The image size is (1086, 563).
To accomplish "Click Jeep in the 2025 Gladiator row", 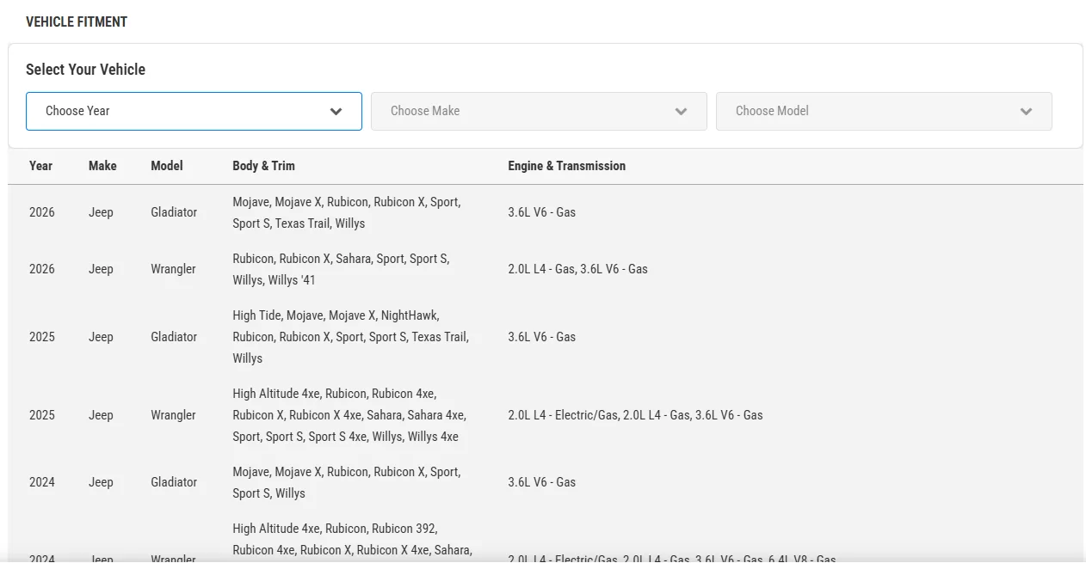I will pyautogui.click(x=101, y=337).
